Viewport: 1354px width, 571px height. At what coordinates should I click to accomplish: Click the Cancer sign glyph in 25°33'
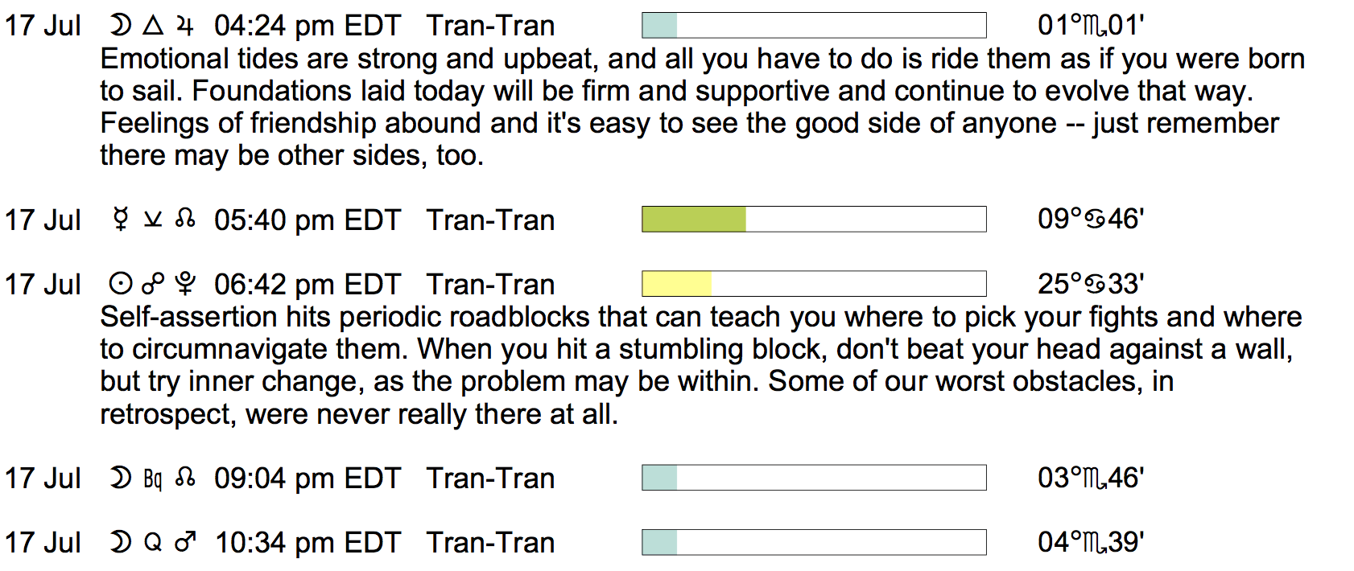pyautogui.click(x=1095, y=285)
